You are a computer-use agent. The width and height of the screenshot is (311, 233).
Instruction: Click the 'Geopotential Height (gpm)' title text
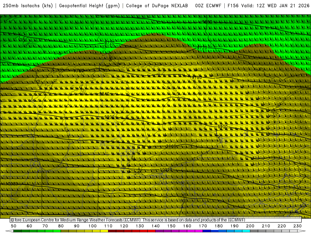(x=89, y=6)
